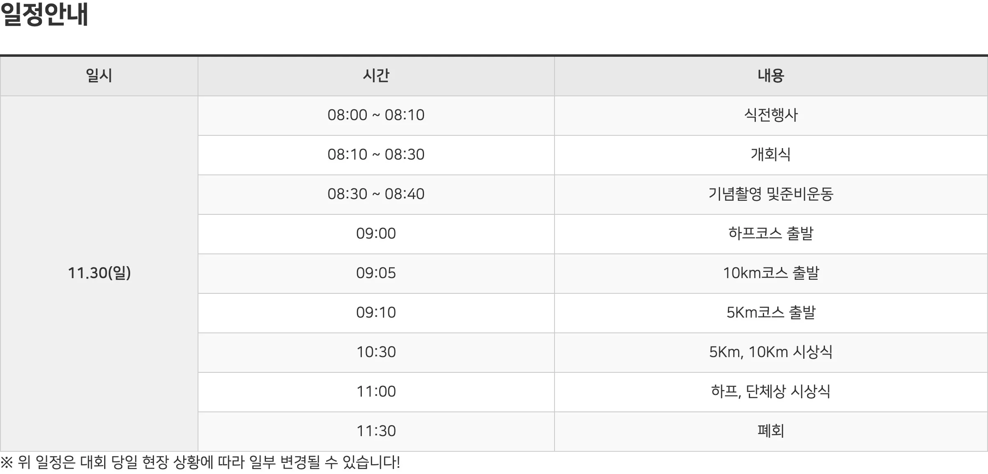Select the 10km코스 출발 entry
The width and height of the screenshot is (988, 474).
pos(771,274)
